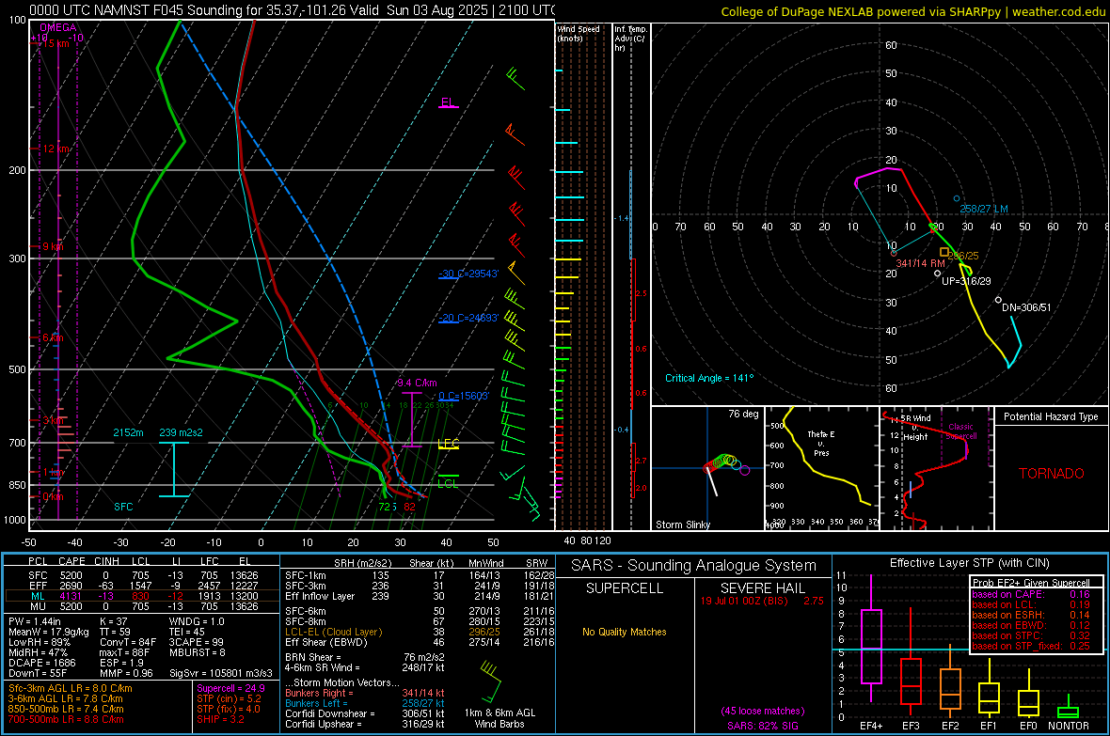Viewport: 1110px width, 736px height.
Task: Click the sounding title with valid date
Action: pyautogui.click(x=292, y=10)
